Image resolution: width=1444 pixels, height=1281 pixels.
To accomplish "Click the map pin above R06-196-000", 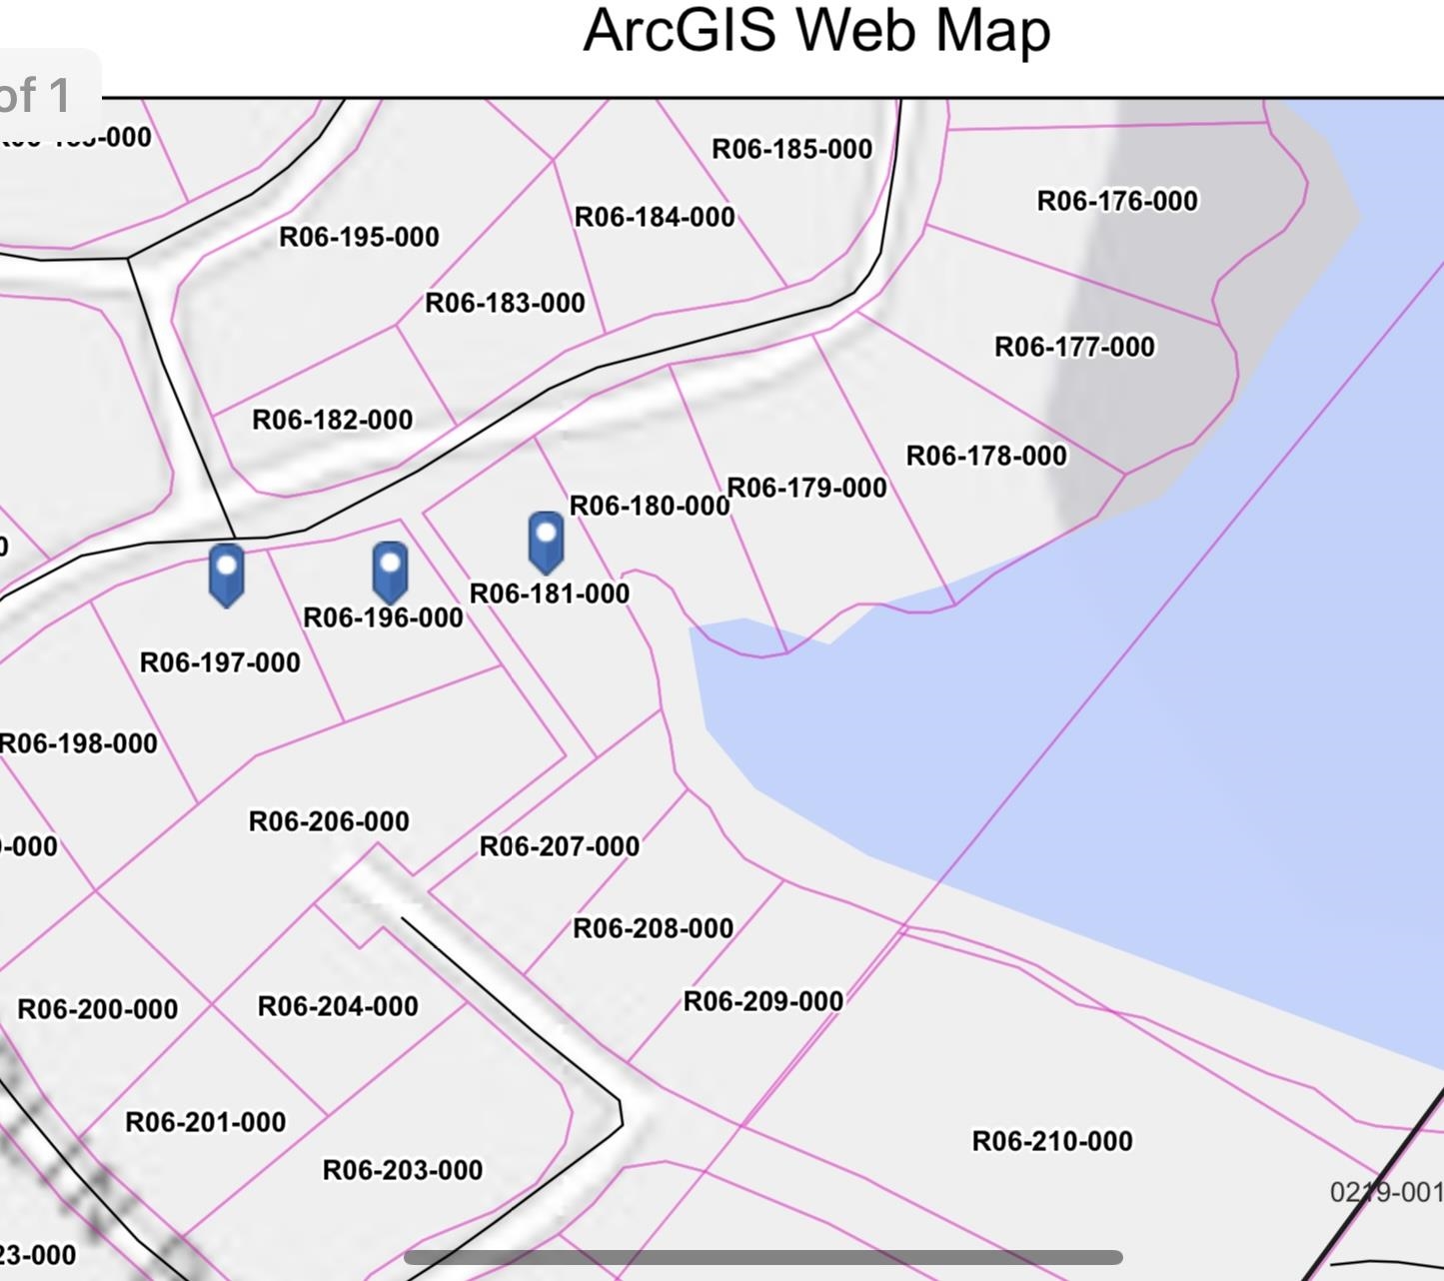I will (390, 574).
